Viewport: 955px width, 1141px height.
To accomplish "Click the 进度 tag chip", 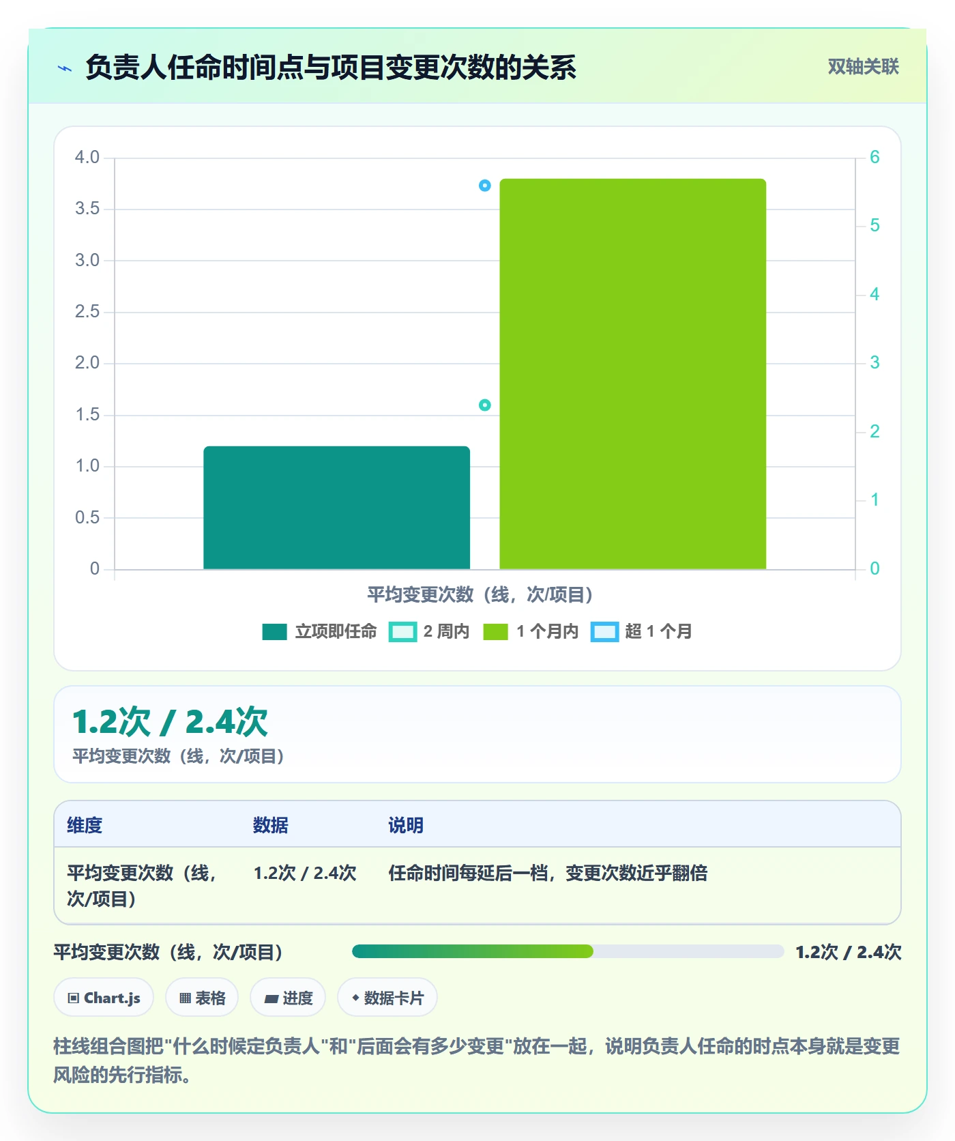I will pyautogui.click(x=288, y=998).
